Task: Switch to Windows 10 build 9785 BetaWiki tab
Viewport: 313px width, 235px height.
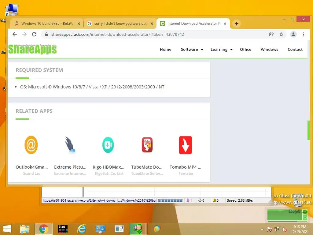Action: (x=47, y=24)
